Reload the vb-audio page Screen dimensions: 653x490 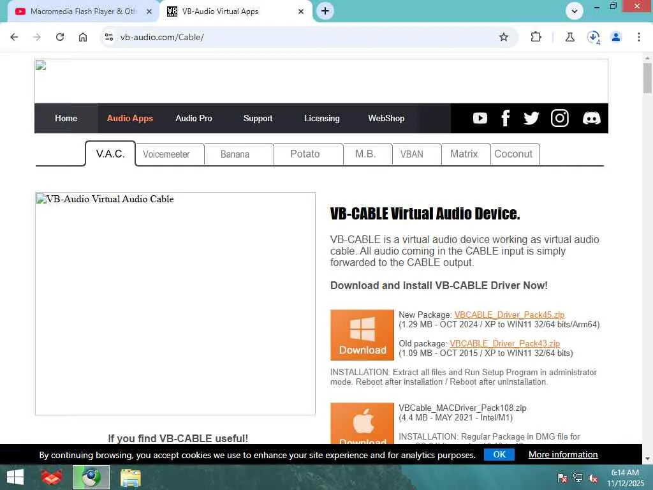(x=60, y=37)
